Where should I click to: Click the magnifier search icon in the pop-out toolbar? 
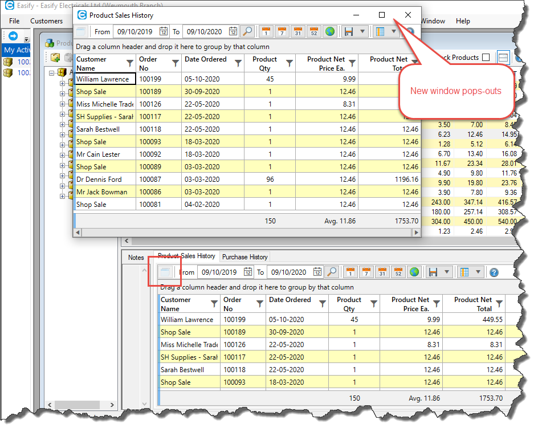(247, 31)
